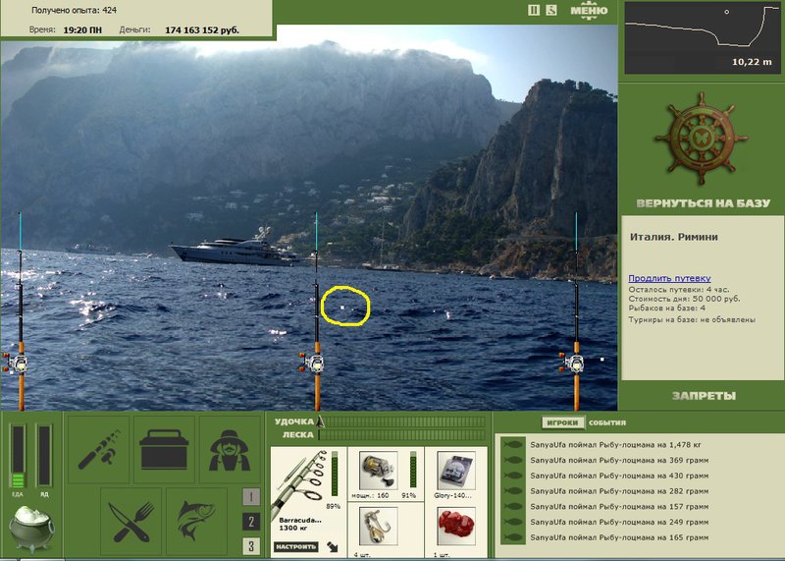
Task: Open the fisherman profile icon
Action: [x=230, y=449]
